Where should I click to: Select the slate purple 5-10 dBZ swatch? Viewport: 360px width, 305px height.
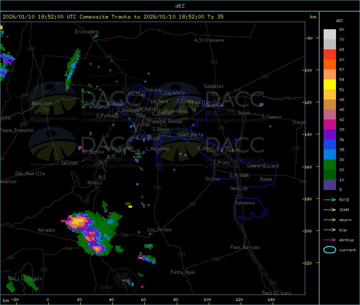coord(330,185)
